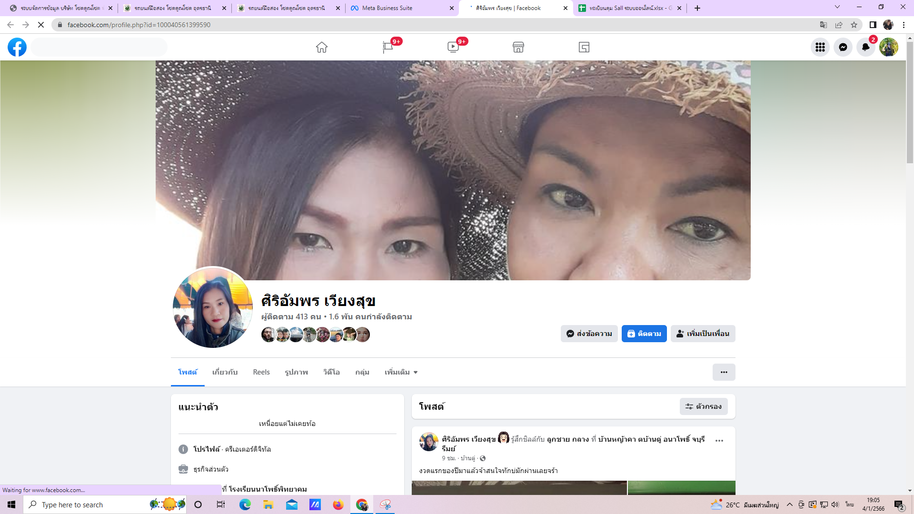The width and height of the screenshot is (914, 514).
Task: Open Marketplace storefront icon
Action: tap(518, 47)
